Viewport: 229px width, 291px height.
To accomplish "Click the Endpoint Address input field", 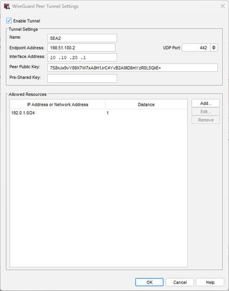I will (x=81, y=48).
